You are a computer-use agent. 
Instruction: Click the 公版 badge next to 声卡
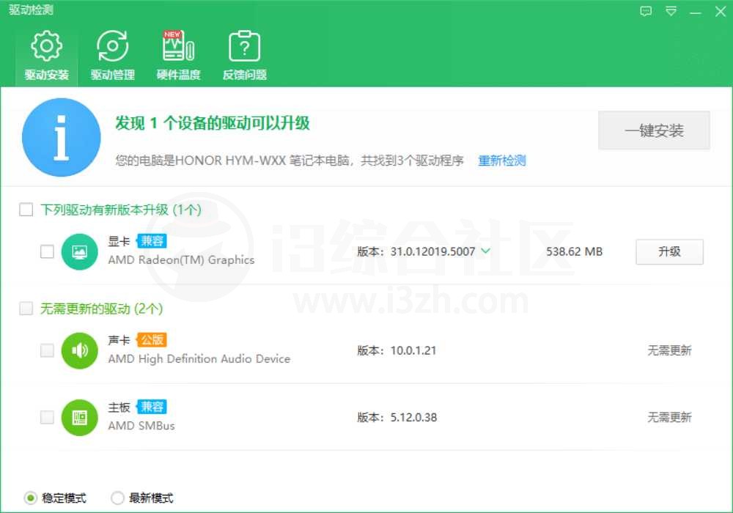click(x=152, y=340)
